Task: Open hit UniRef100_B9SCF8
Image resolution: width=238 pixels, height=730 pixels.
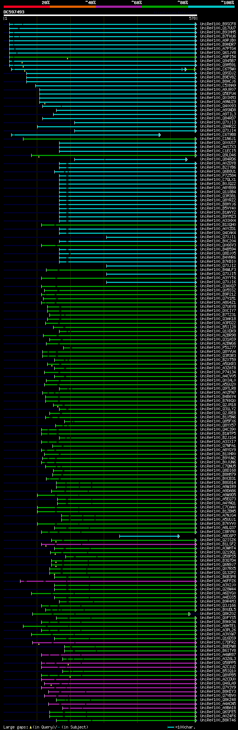Action: click(218, 24)
